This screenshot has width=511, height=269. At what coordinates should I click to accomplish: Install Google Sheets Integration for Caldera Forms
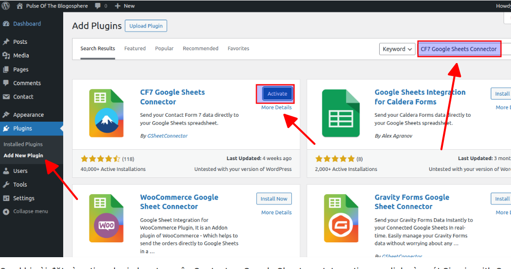(501, 94)
